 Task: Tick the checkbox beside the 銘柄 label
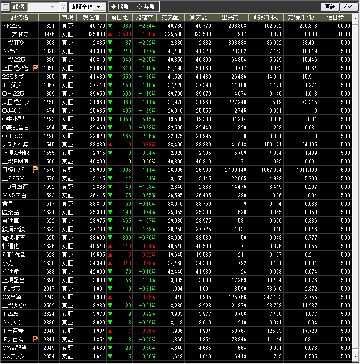pos(6,7)
